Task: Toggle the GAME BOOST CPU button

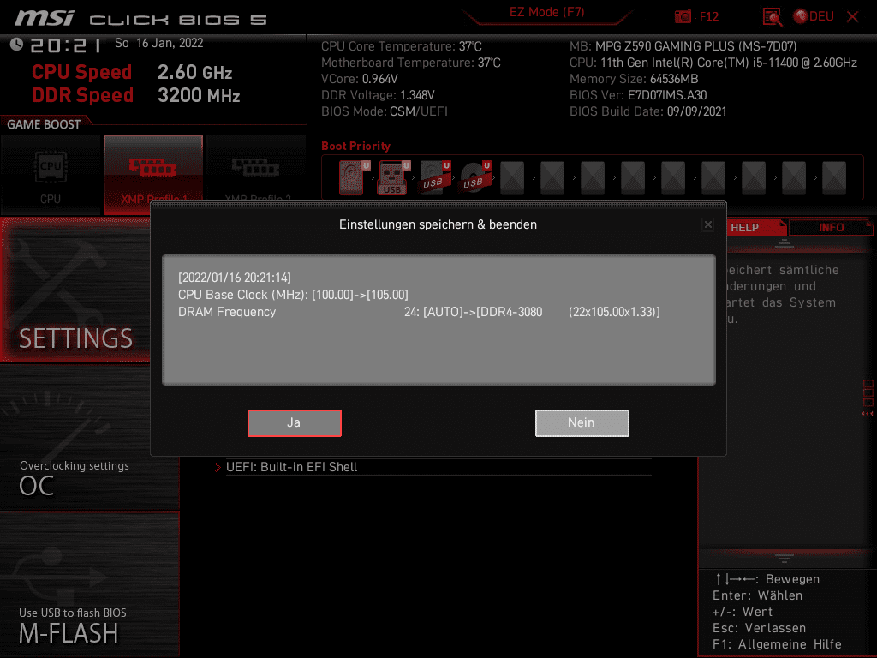Action: point(51,175)
